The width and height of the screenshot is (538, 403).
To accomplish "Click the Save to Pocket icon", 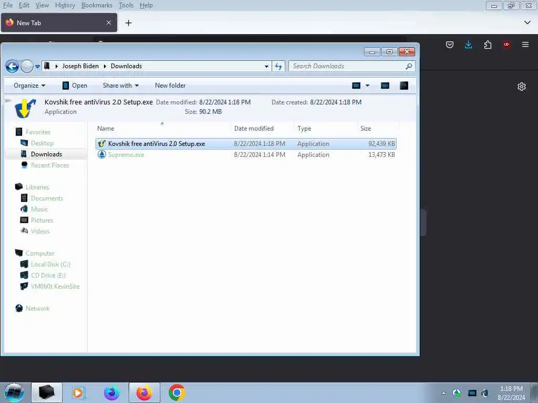I will [450, 45].
